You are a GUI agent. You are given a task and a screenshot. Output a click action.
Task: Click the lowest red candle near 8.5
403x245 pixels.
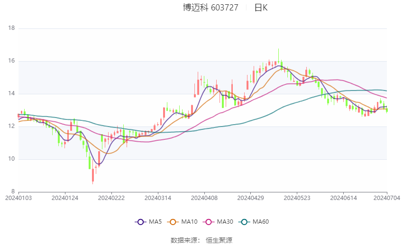pyautogui.click(x=93, y=175)
